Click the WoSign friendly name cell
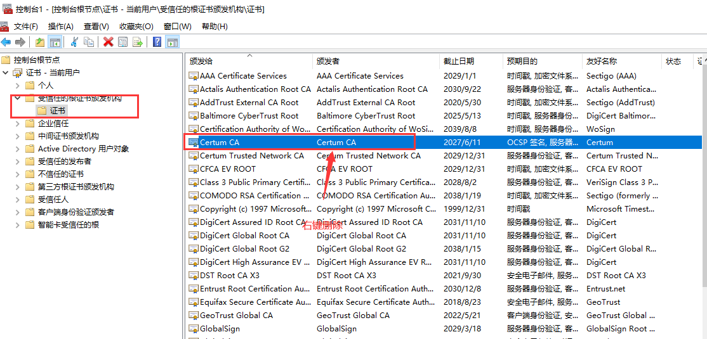 point(600,129)
